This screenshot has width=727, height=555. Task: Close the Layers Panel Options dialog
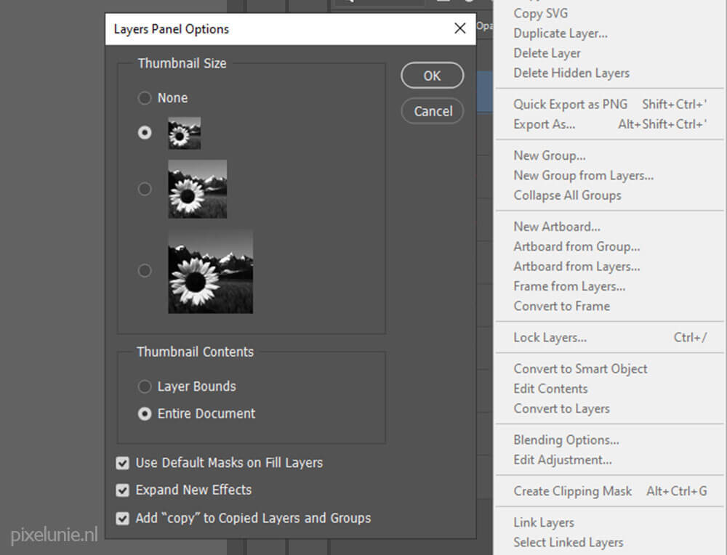tap(460, 29)
